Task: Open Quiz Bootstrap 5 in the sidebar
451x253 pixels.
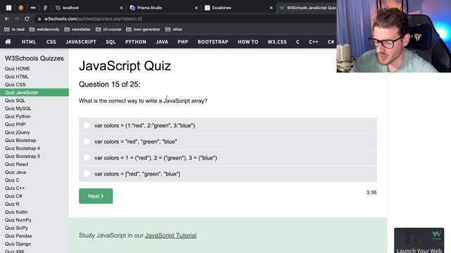Action: coord(22,156)
